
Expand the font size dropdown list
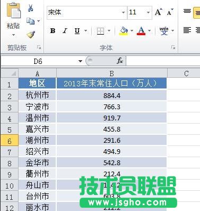(x=149, y=12)
